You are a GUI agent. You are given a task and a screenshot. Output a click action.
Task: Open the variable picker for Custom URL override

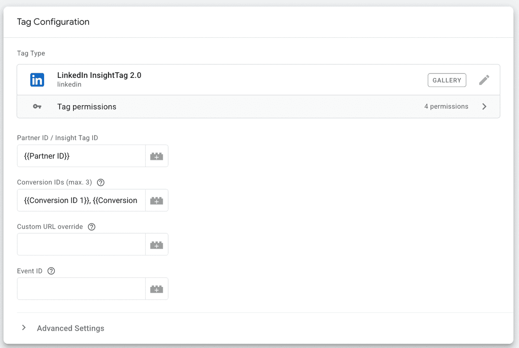pos(157,244)
